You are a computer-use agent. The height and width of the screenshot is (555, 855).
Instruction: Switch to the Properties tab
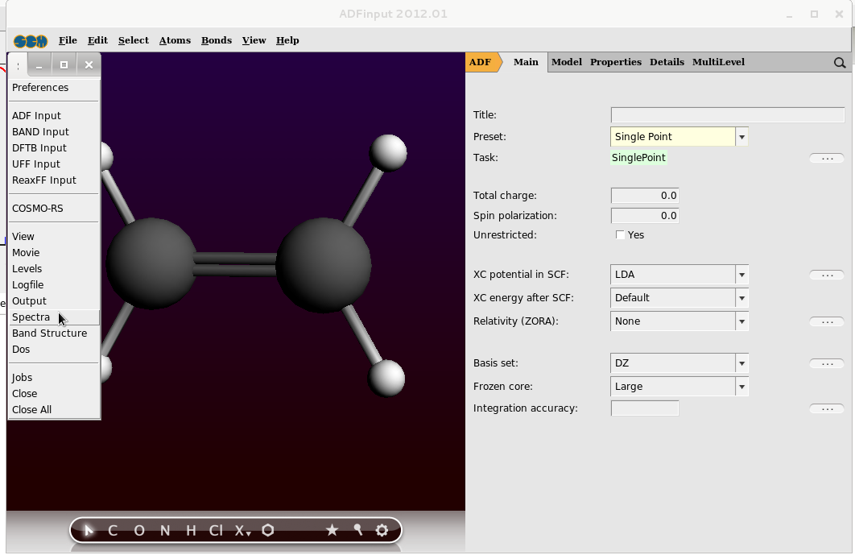pos(615,62)
